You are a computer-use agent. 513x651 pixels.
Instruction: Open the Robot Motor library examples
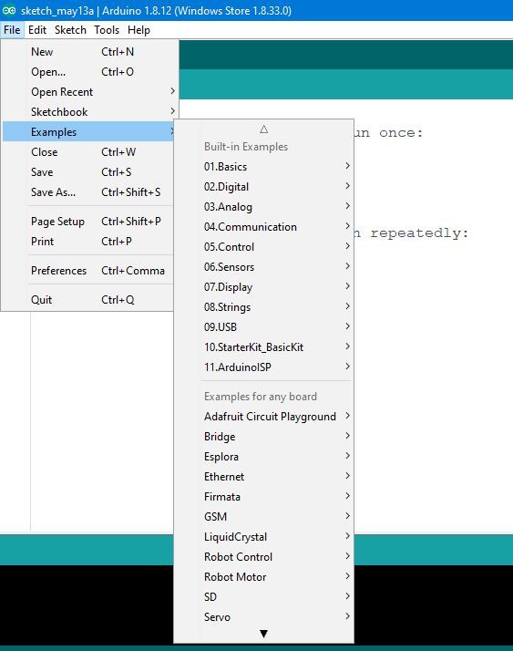point(263,576)
